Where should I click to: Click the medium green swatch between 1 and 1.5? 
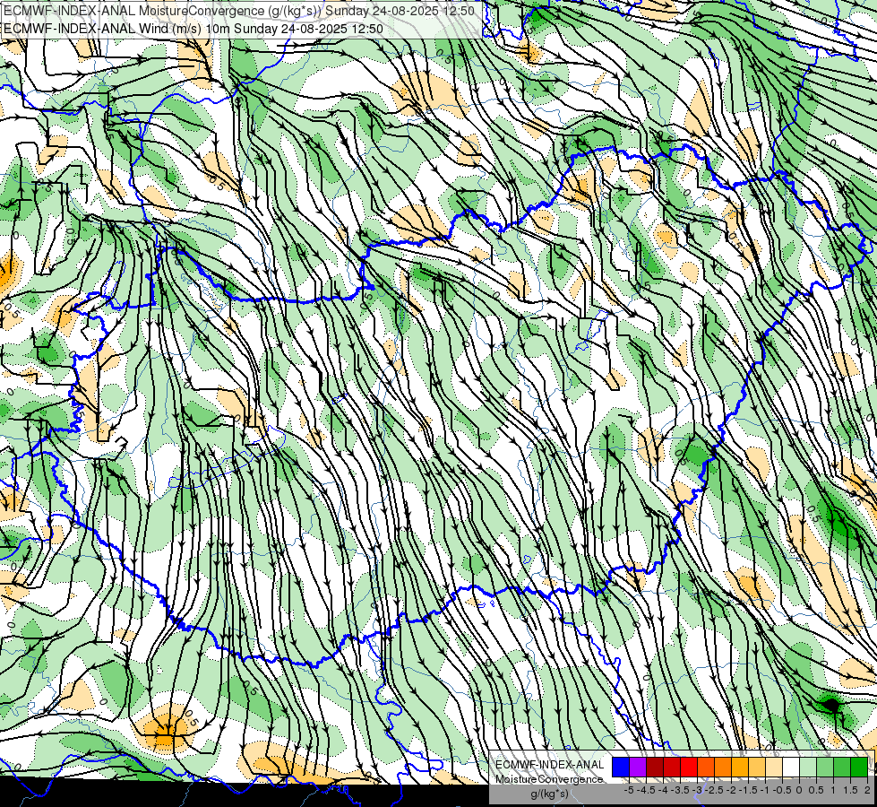842,767
